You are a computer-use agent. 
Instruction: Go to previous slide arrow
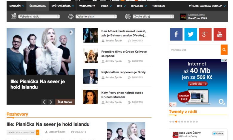pos(44,102)
